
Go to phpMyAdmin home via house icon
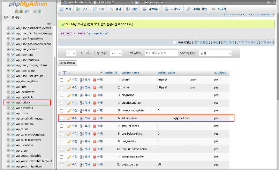(x=16, y=11)
